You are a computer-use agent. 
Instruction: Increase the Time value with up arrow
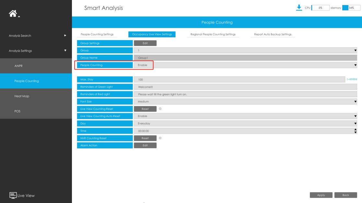tap(355, 130)
